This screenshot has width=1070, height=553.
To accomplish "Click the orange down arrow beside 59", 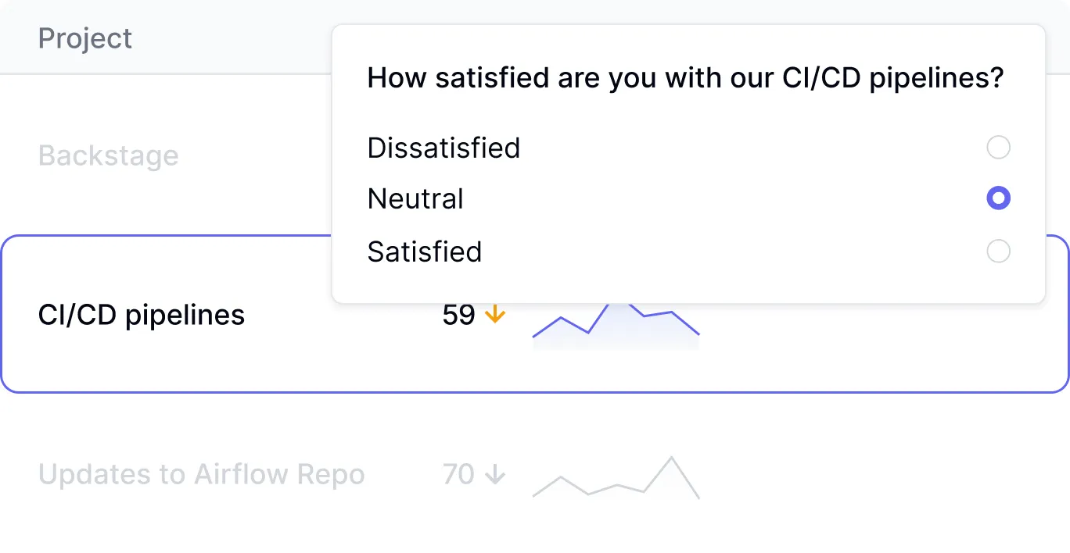I will tap(494, 315).
